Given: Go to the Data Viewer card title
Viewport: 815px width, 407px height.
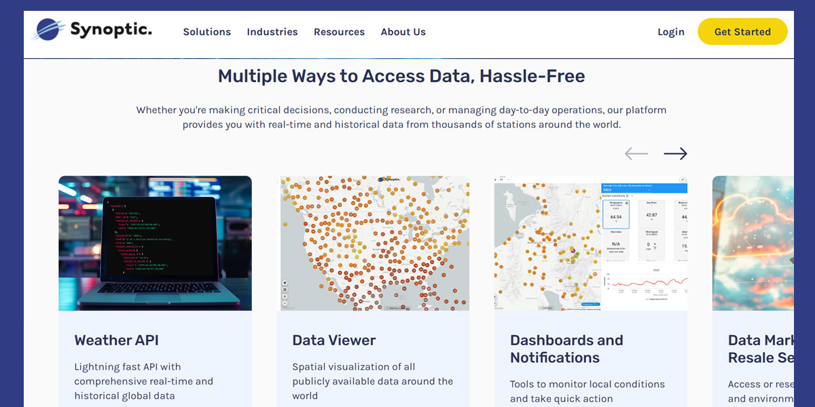Looking at the screenshot, I should (333, 341).
